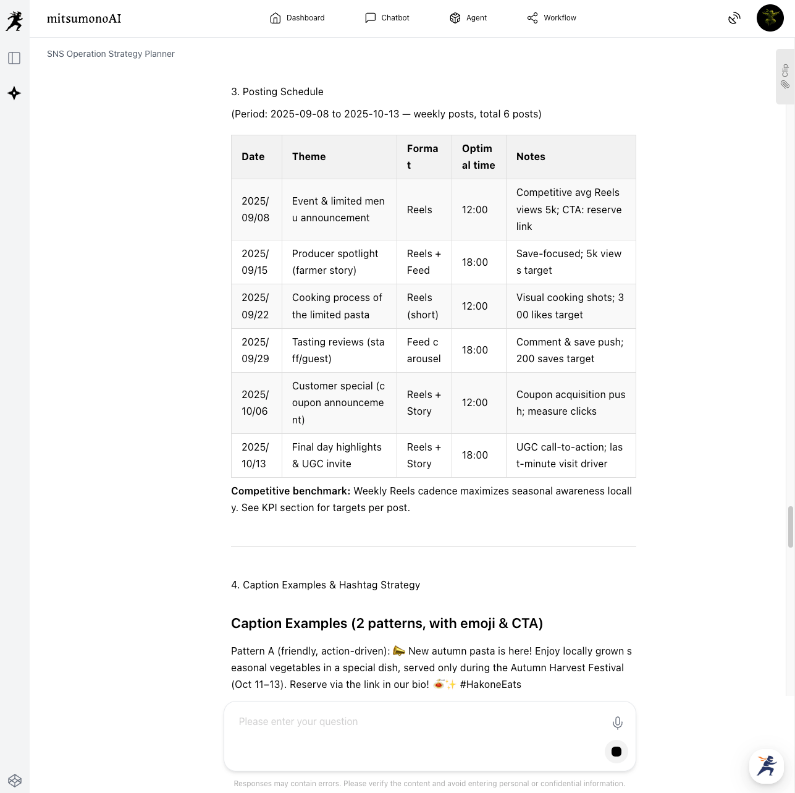Click the mitsumonoAI ninja logo icon
The image size is (795, 793).
click(15, 20)
